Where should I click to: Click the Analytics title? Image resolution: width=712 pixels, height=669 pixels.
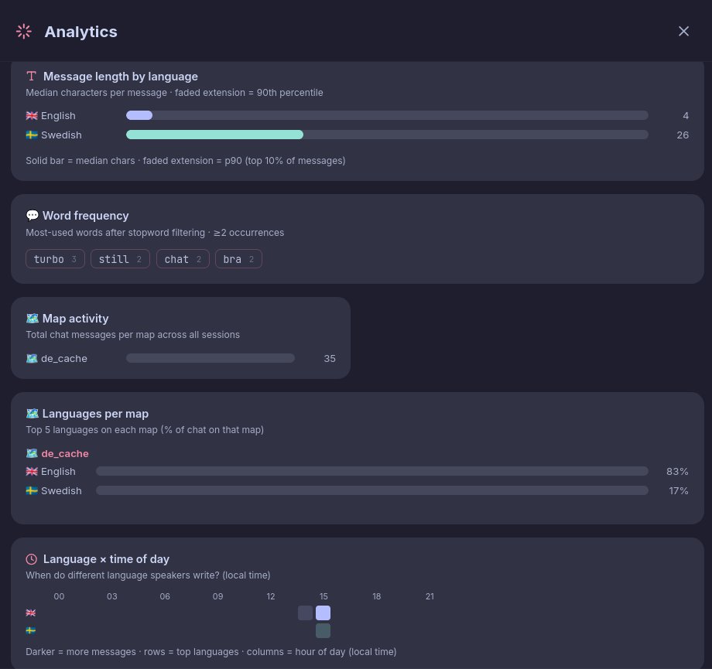80,32
